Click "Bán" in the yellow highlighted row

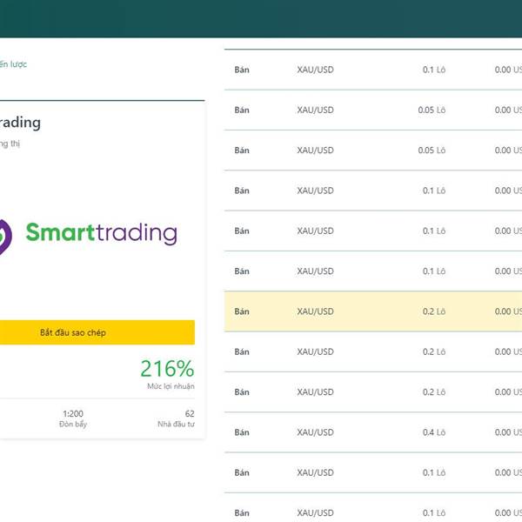point(242,311)
